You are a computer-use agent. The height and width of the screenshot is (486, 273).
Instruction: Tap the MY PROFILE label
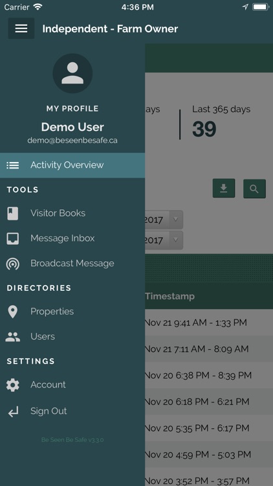tap(72, 109)
